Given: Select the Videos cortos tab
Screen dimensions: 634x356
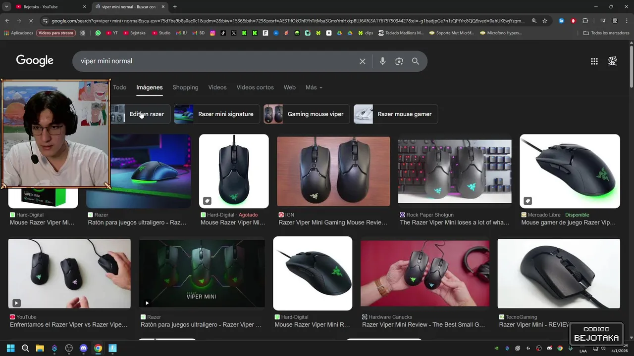Looking at the screenshot, I should point(255,88).
